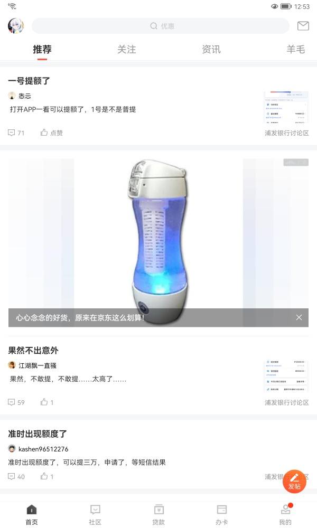Tap the profile avatar at top left
The width and height of the screenshot is (317, 528).
16,26
